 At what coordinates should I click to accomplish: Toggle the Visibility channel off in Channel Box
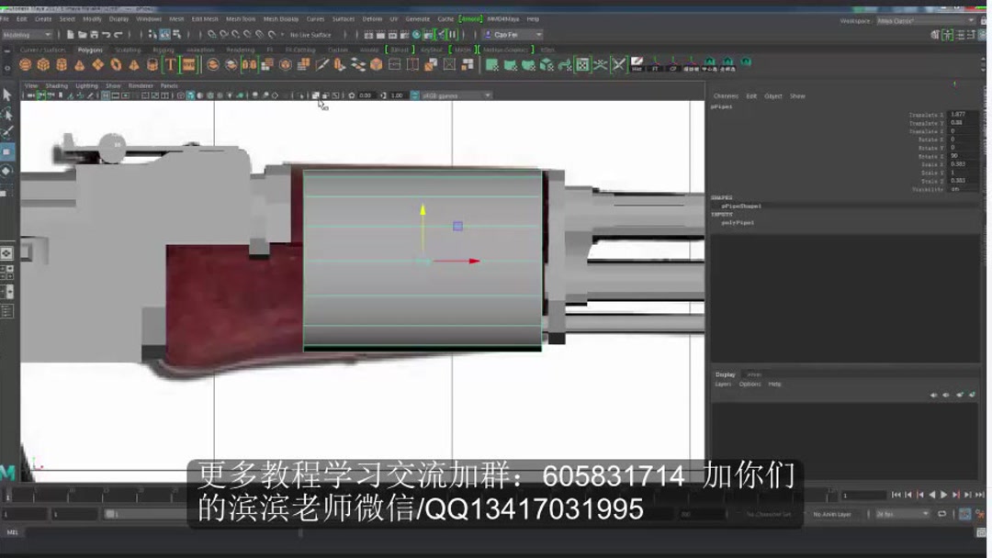(955, 189)
